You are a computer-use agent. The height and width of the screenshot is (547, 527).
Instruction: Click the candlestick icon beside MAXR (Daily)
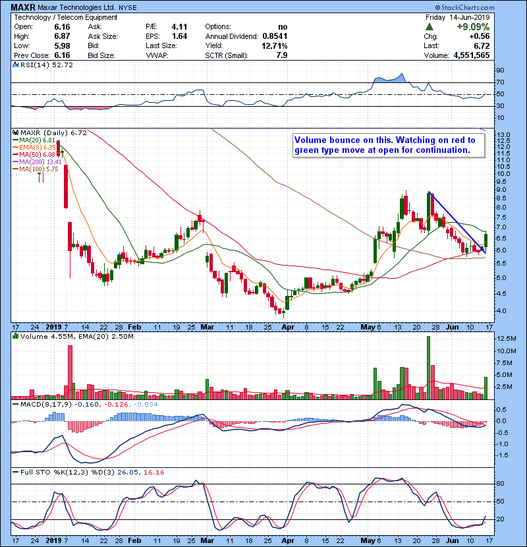(15, 132)
